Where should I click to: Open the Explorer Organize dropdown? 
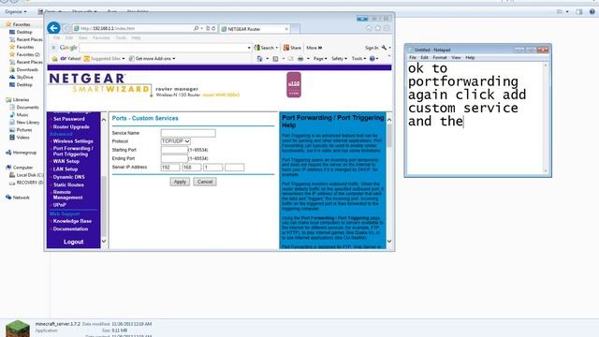(16, 12)
